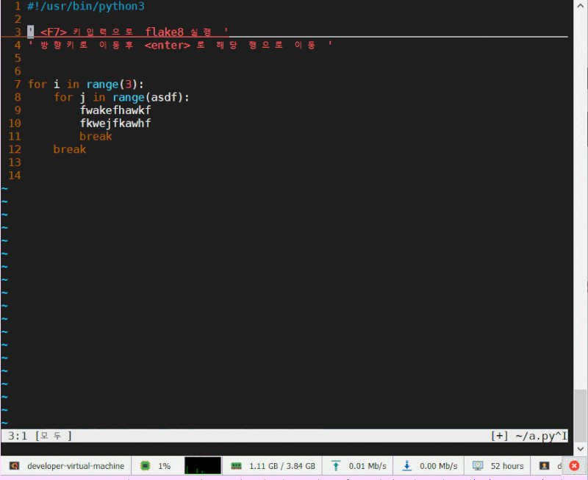Viewport: 588px width, 480px height.
Task: Click the download speed arrow icon
Action: pos(406,465)
